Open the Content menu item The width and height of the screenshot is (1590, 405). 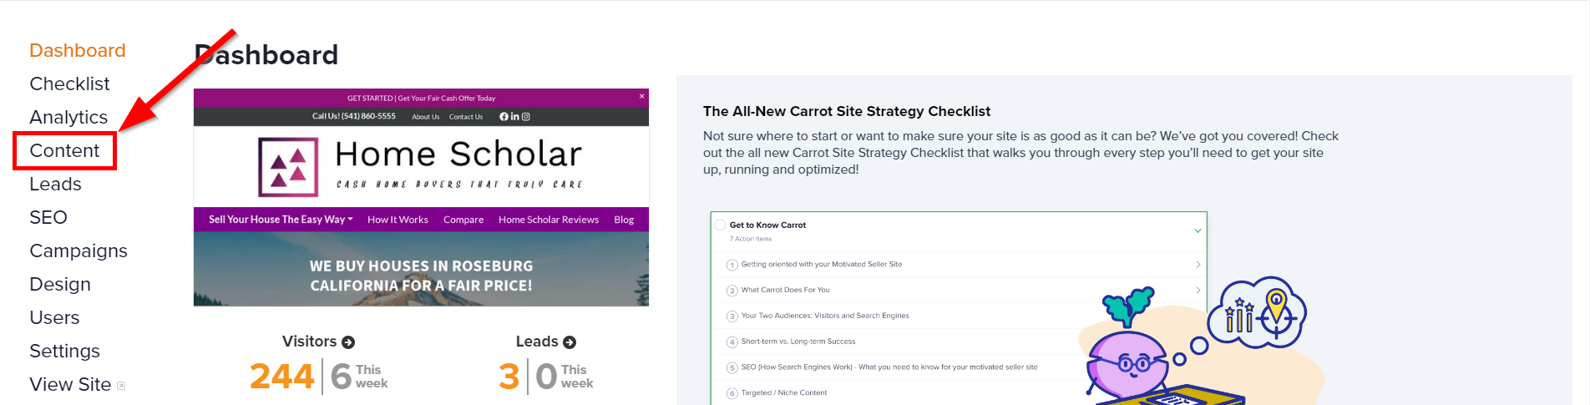pos(64,150)
